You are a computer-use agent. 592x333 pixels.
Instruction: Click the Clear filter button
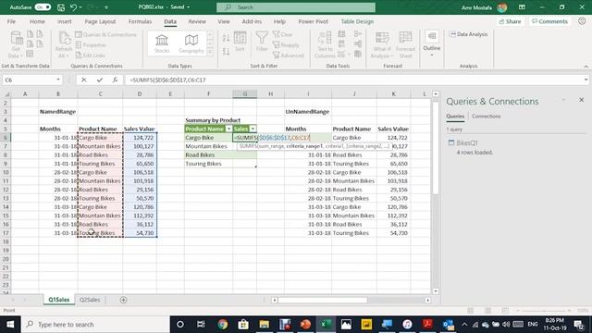(283, 34)
